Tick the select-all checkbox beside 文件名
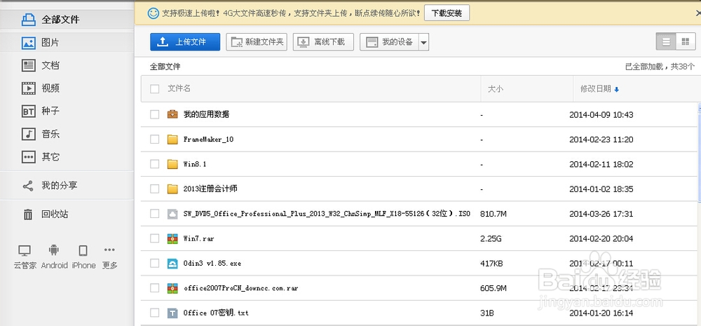701x326 pixels. (x=155, y=89)
